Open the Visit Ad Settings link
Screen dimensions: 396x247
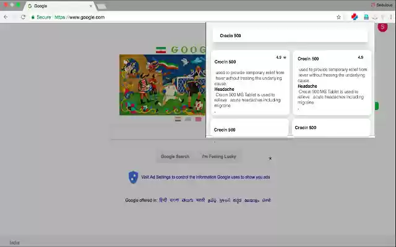click(x=205, y=177)
